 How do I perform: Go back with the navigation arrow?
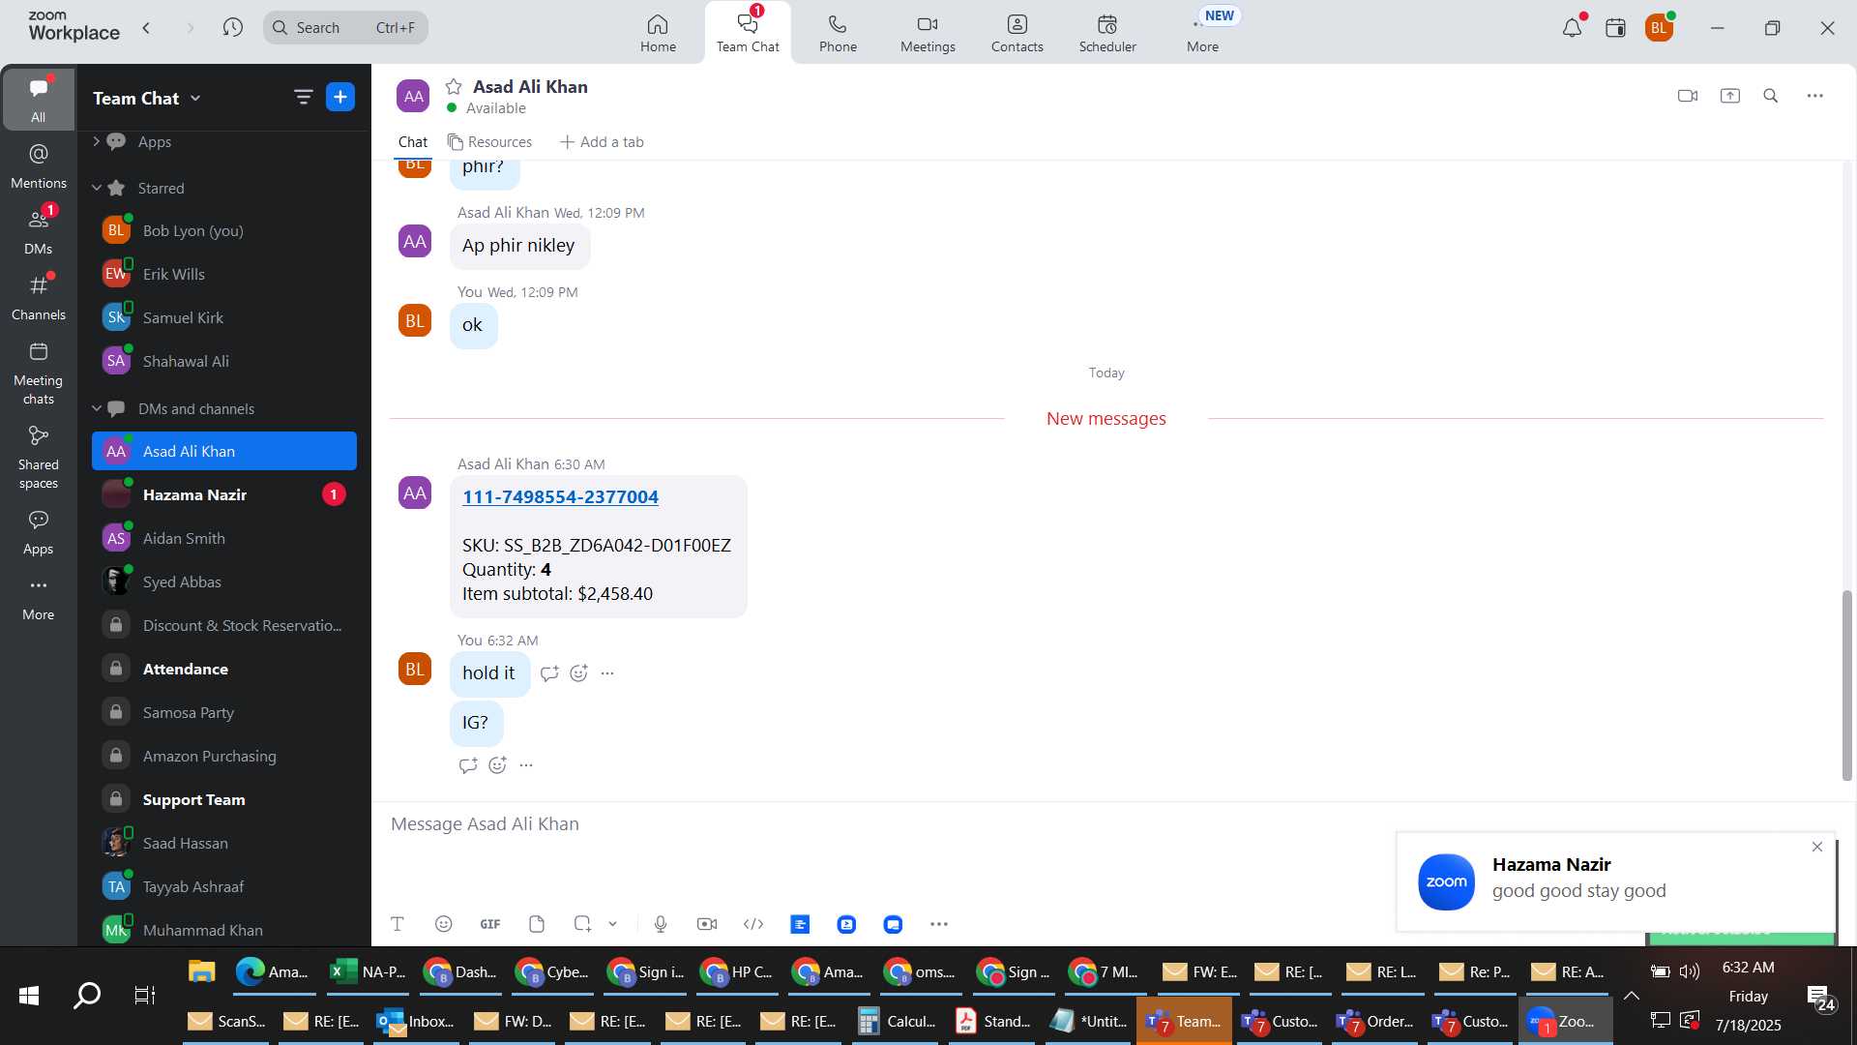click(146, 28)
